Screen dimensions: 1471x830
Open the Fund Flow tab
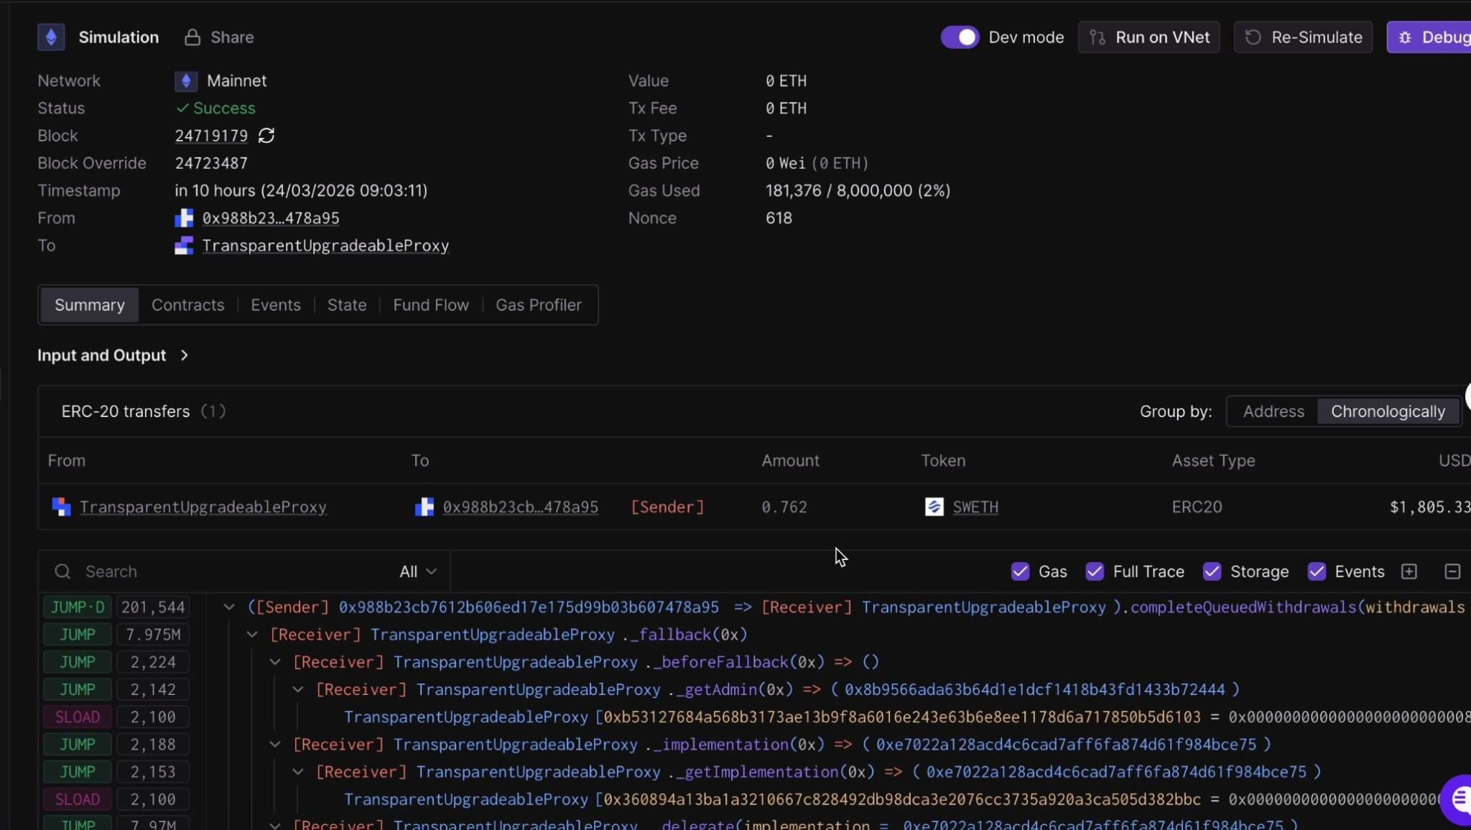[x=431, y=305]
